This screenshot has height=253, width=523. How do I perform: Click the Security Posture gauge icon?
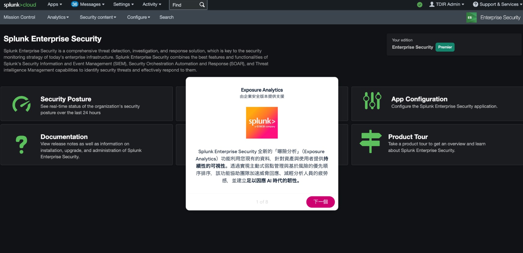pos(21,104)
